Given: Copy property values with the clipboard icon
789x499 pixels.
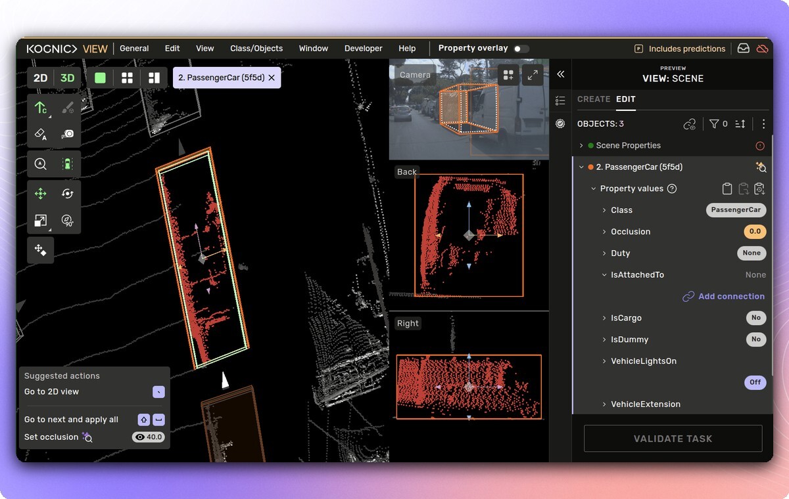Looking at the screenshot, I should tap(727, 188).
